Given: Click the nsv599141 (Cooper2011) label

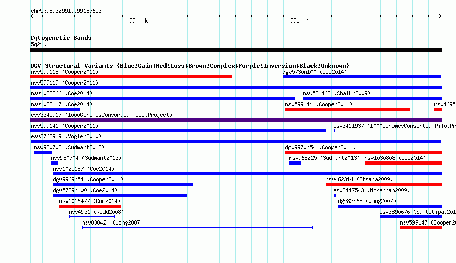Looking at the screenshot, I should click(65, 126).
